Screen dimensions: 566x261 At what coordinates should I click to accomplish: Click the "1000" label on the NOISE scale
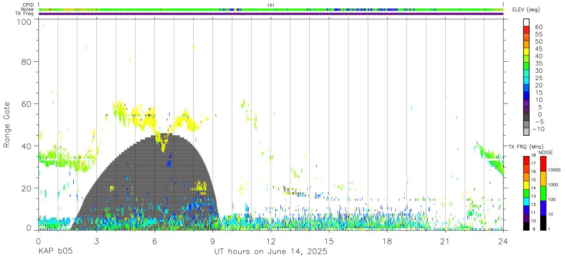(553, 185)
